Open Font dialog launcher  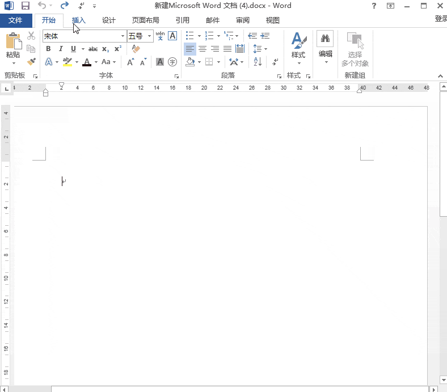point(177,76)
